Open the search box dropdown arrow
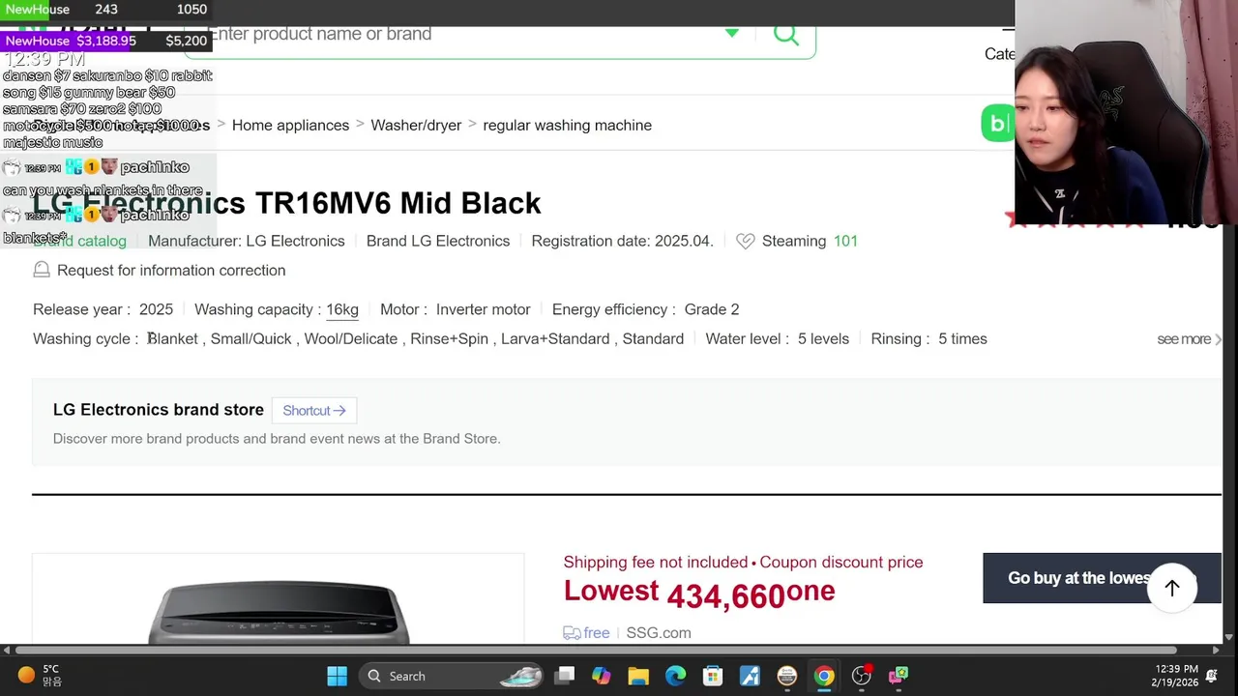 (x=732, y=34)
